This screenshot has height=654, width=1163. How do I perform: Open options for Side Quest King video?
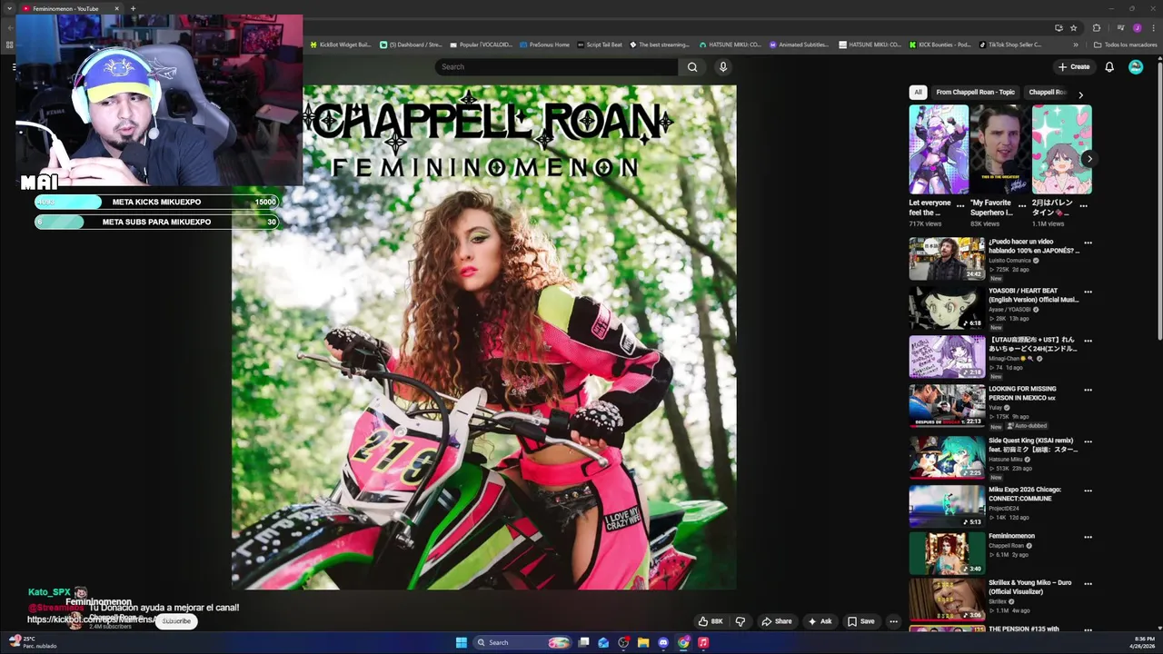(x=1088, y=441)
